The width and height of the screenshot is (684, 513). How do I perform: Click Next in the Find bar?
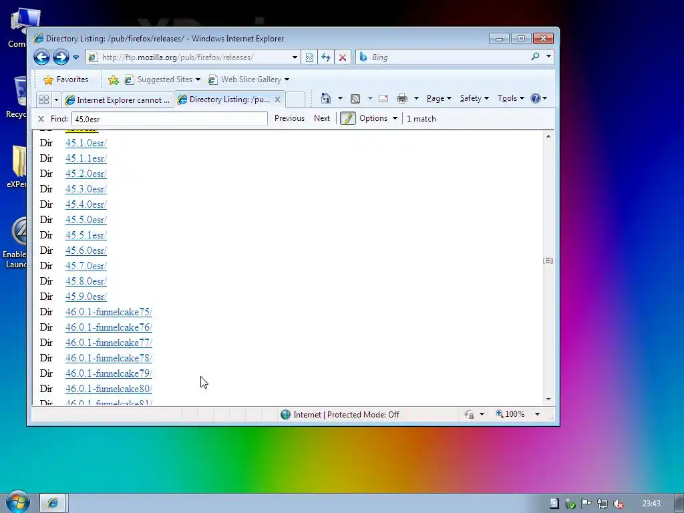(322, 118)
